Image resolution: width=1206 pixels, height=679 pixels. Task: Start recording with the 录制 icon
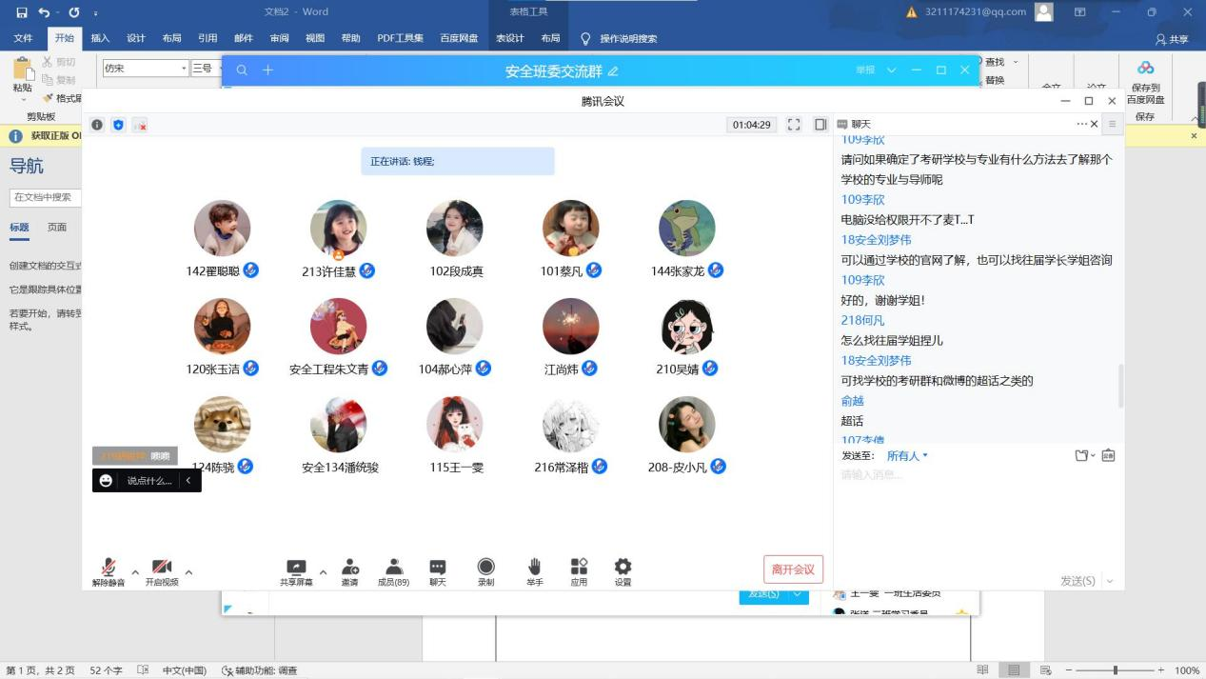[x=485, y=568]
